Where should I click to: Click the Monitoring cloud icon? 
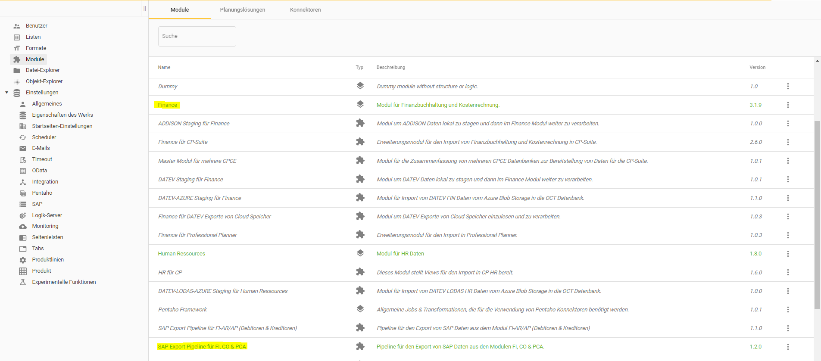pos(23,227)
